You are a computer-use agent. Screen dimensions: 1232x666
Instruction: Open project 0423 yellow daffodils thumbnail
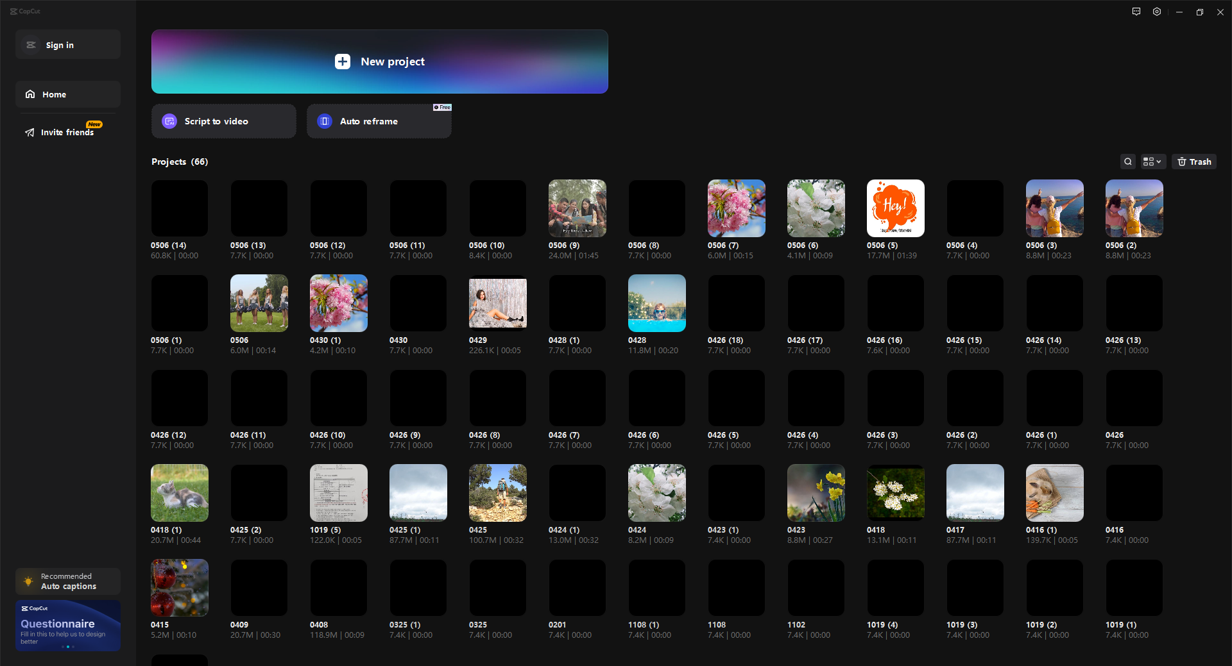[816, 493]
